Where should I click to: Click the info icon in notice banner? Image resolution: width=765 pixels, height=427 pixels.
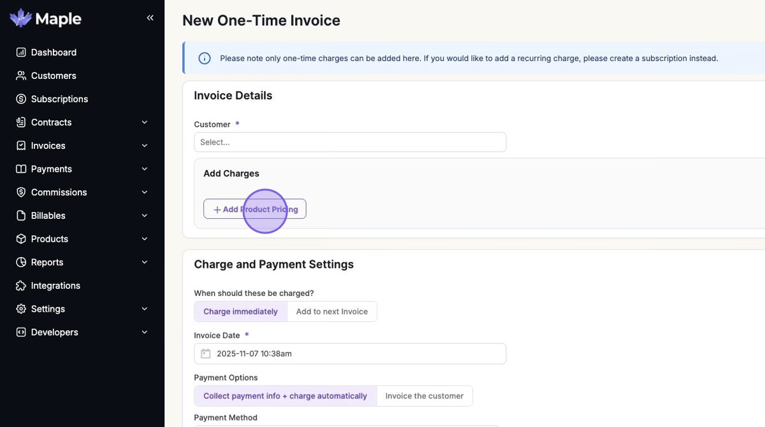click(x=205, y=59)
